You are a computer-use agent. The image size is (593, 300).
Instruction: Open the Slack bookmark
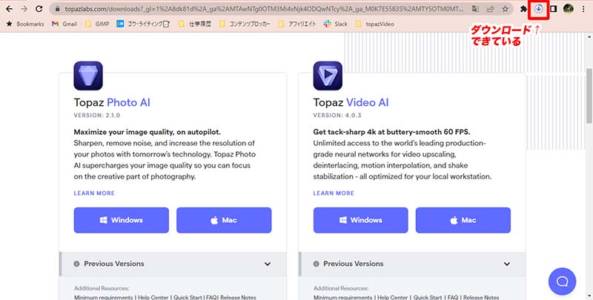click(x=336, y=24)
